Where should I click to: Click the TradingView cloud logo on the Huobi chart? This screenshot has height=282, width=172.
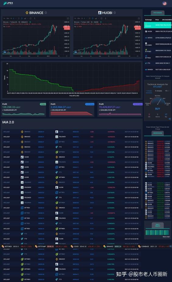(x=75, y=52)
